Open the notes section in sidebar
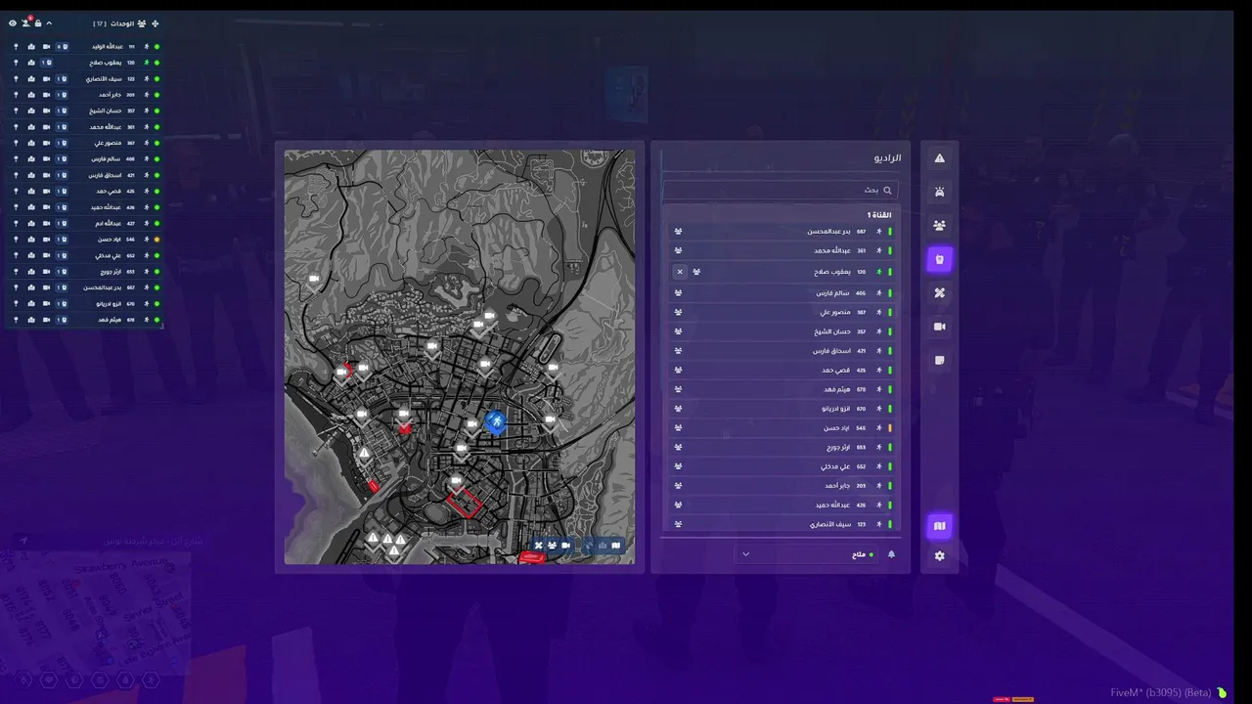1252x704 pixels. [940, 360]
